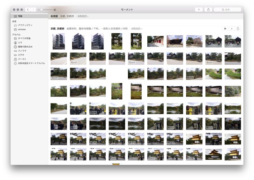Expand the 3月23日 moment chevron
The height and width of the screenshot is (180, 254).
pyautogui.click(x=142, y=29)
